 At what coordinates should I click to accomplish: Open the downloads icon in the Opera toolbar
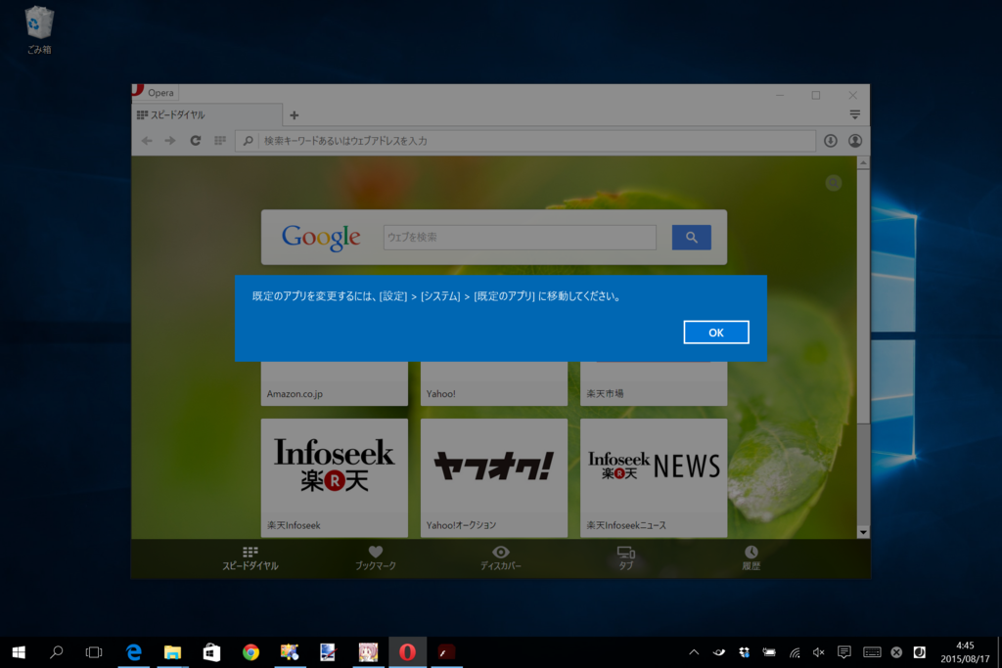(830, 141)
